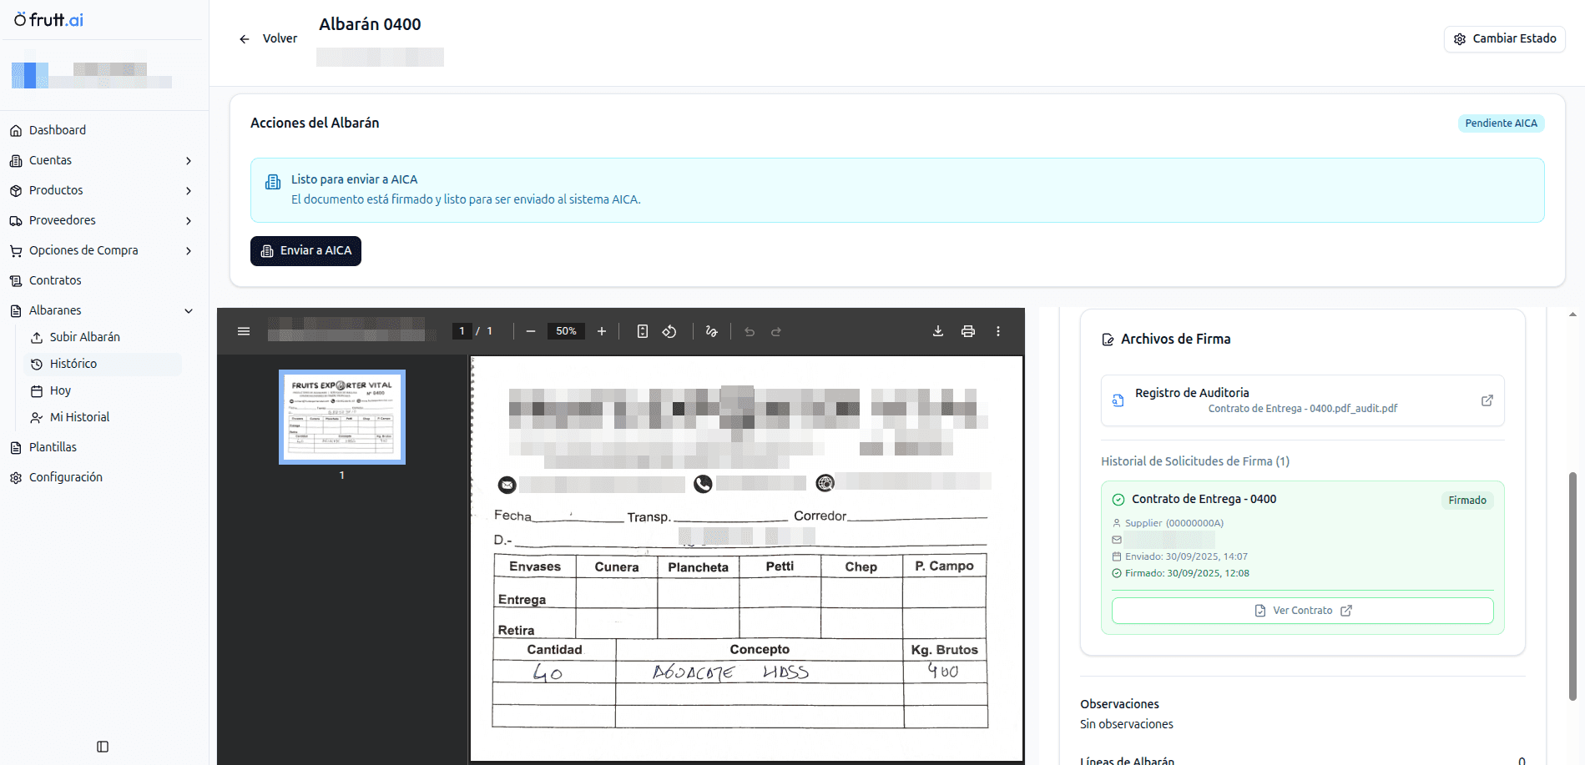
Task: Expand the Proveedores submenu
Action: tap(189, 221)
